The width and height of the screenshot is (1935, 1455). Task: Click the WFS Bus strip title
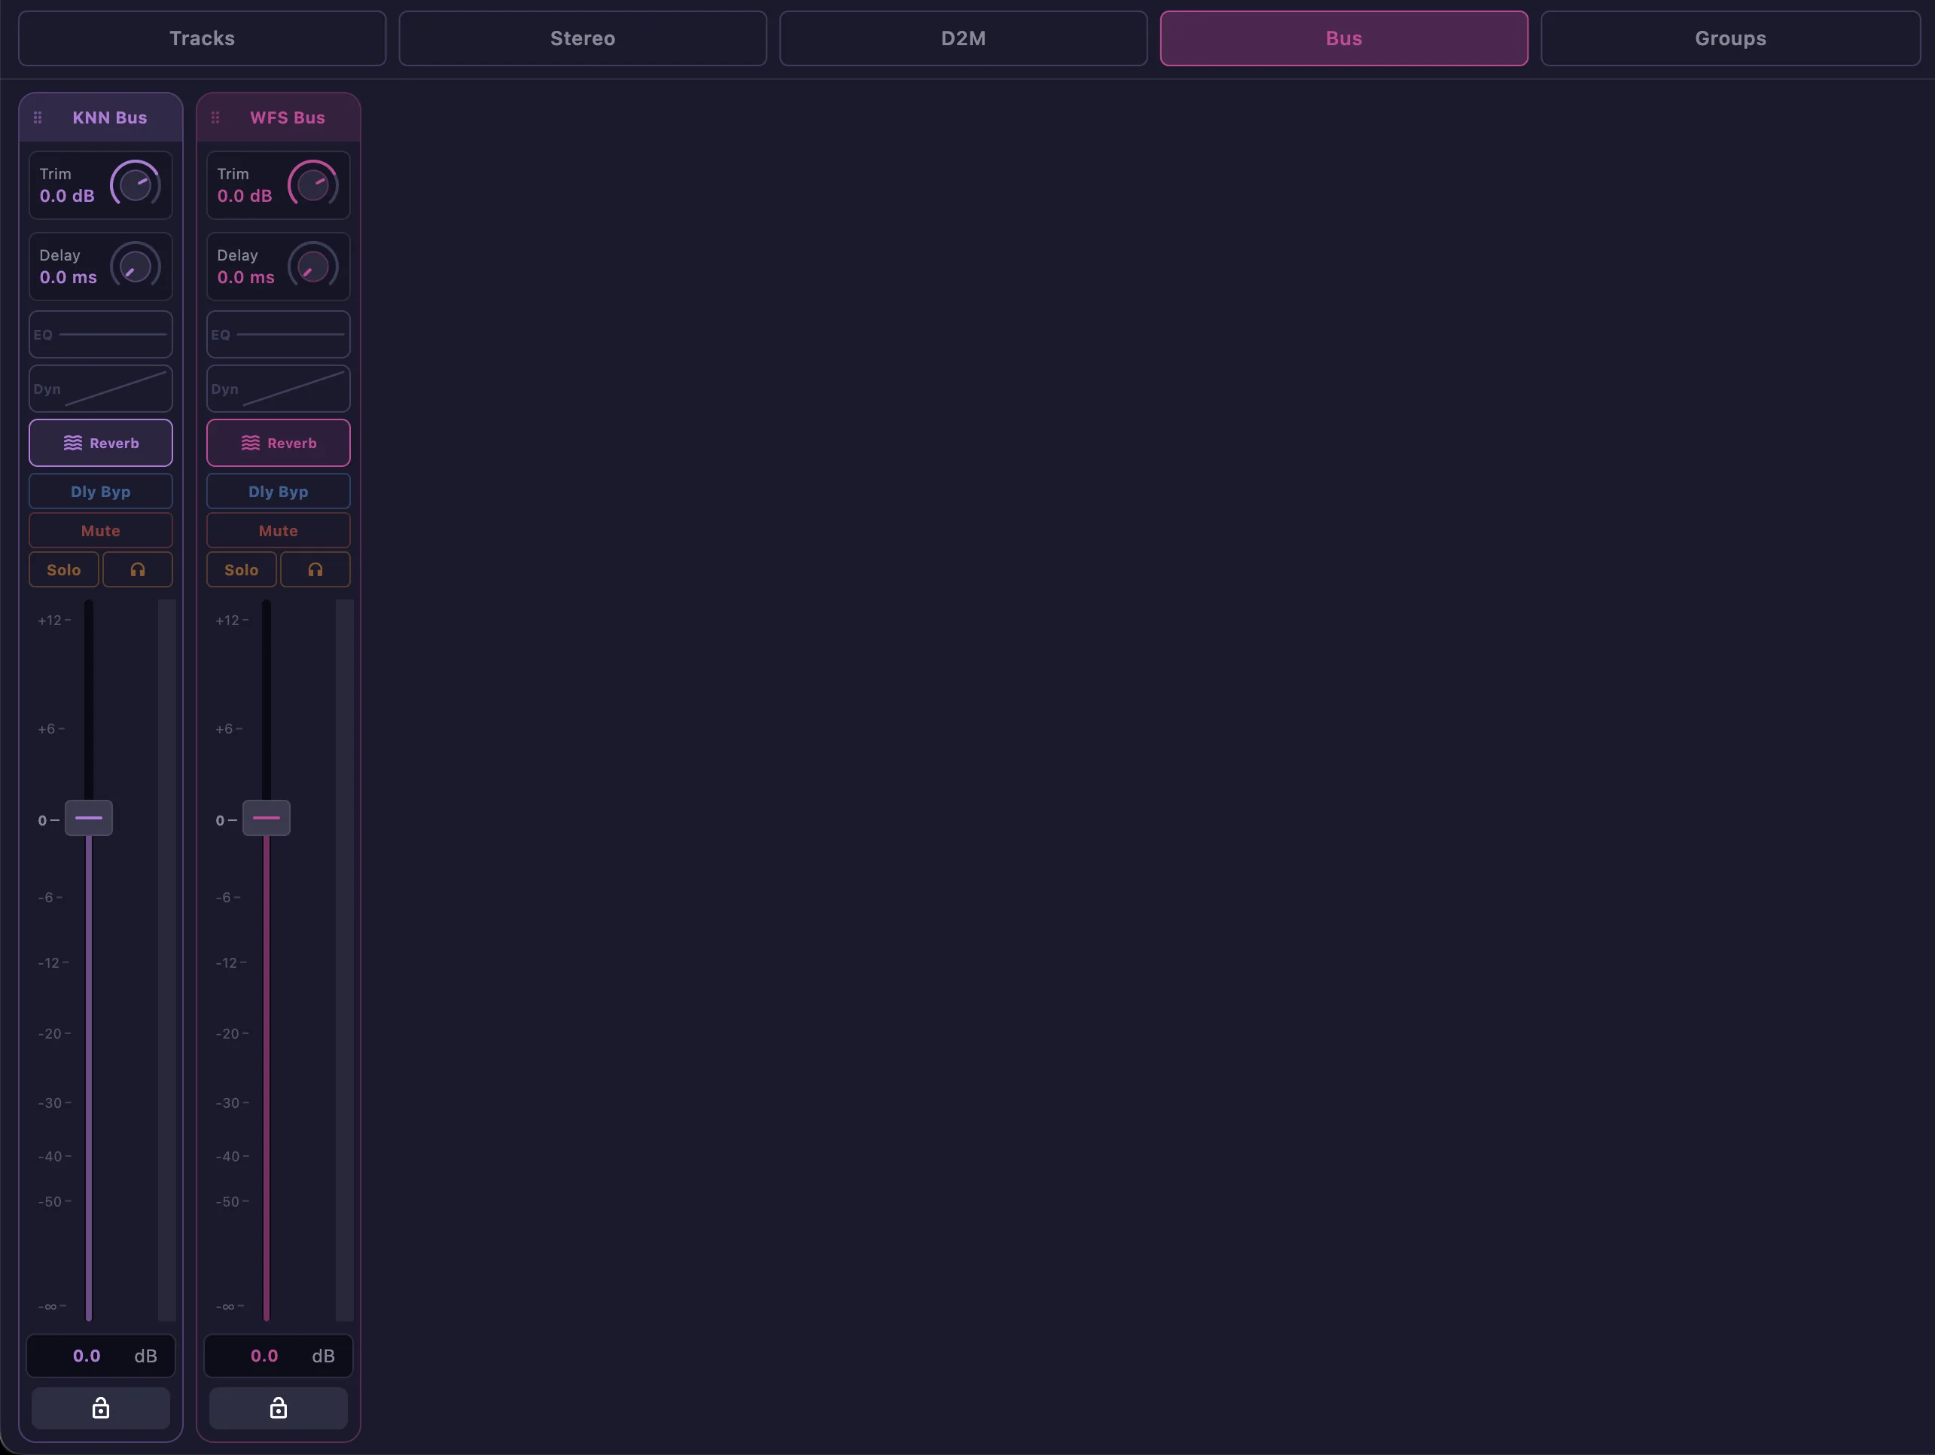click(x=288, y=117)
